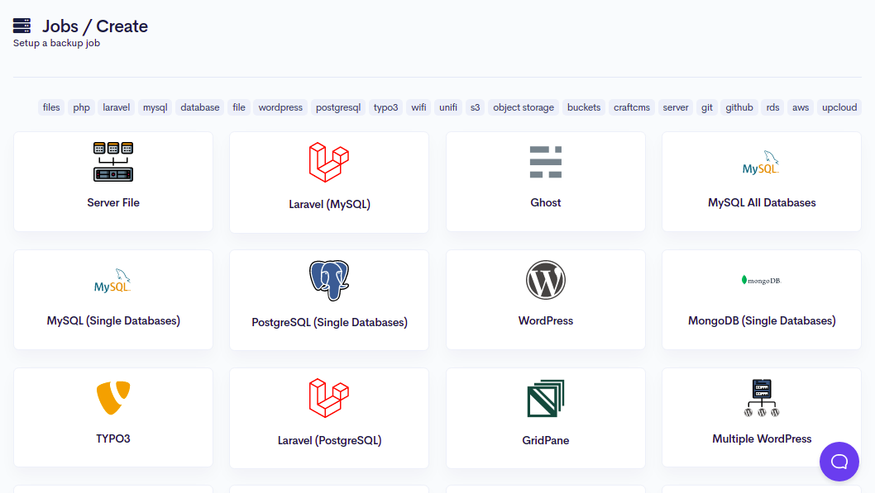The width and height of the screenshot is (875, 493).
Task: Click the Jobs / Create heading
Action: pyautogui.click(x=95, y=26)
